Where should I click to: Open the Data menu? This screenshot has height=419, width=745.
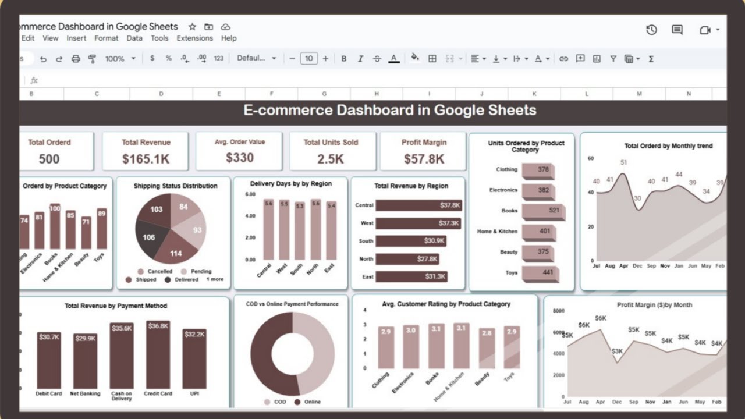tap(134, 38)
